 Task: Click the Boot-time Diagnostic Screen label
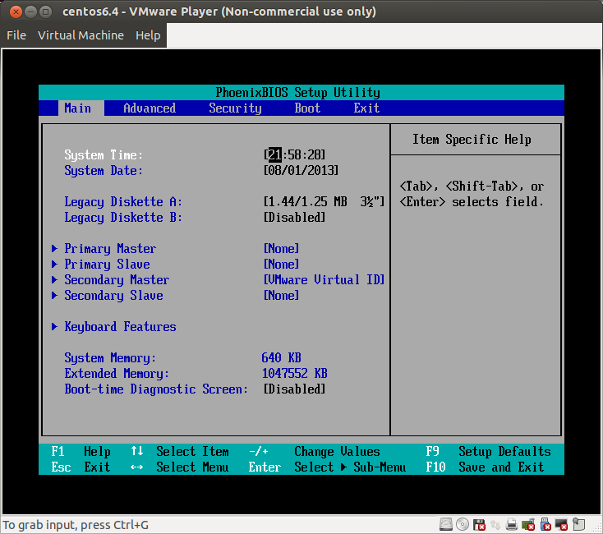[156, 389]
